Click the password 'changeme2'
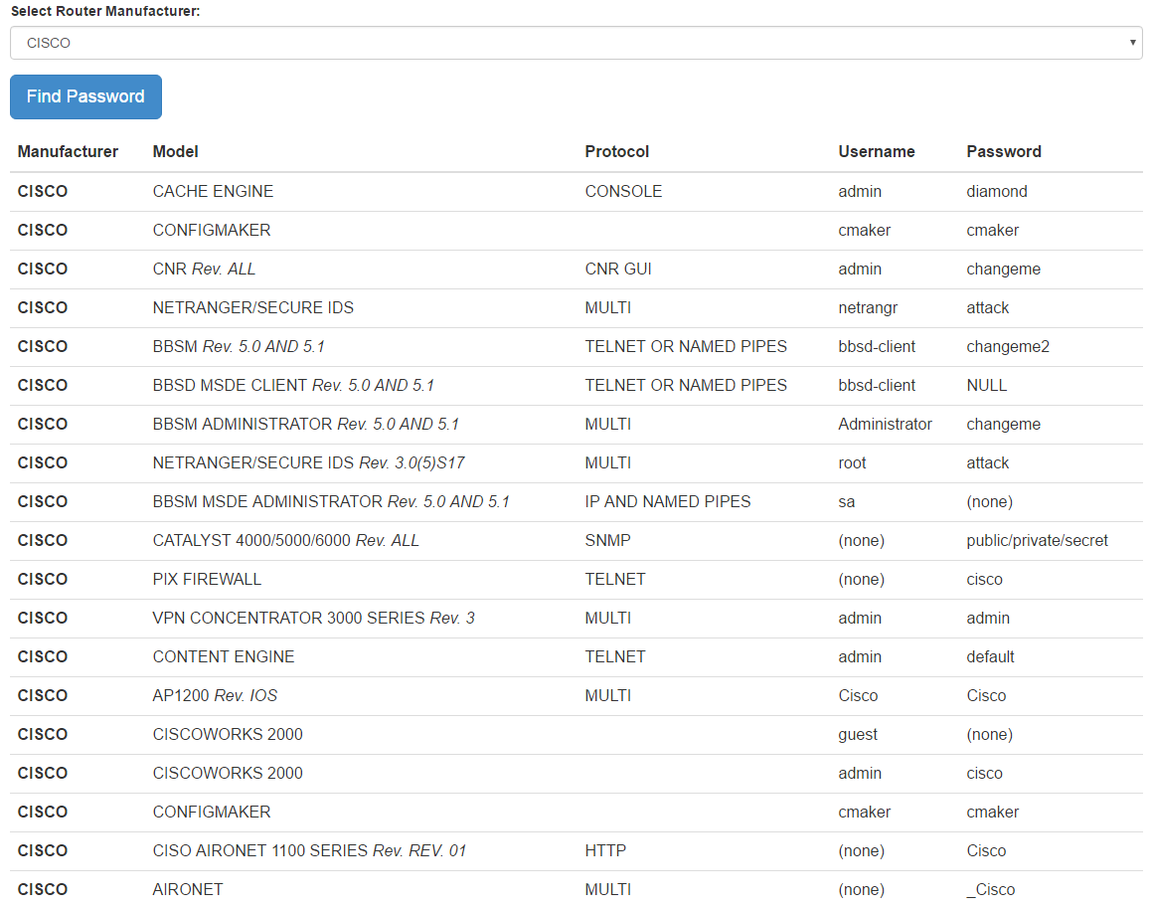This screenshot has height=909, width=1152. pos(1008,347)
